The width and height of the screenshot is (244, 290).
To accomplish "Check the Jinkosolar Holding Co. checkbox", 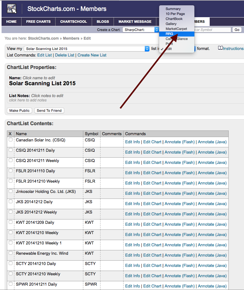I will (11, 191).
